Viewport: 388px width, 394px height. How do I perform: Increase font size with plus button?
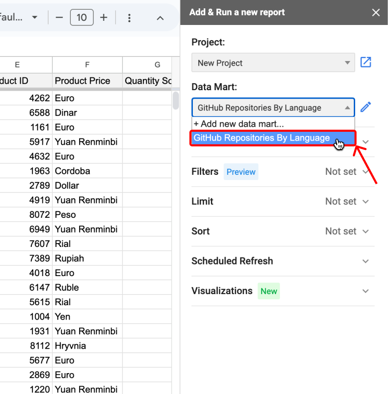104,18
